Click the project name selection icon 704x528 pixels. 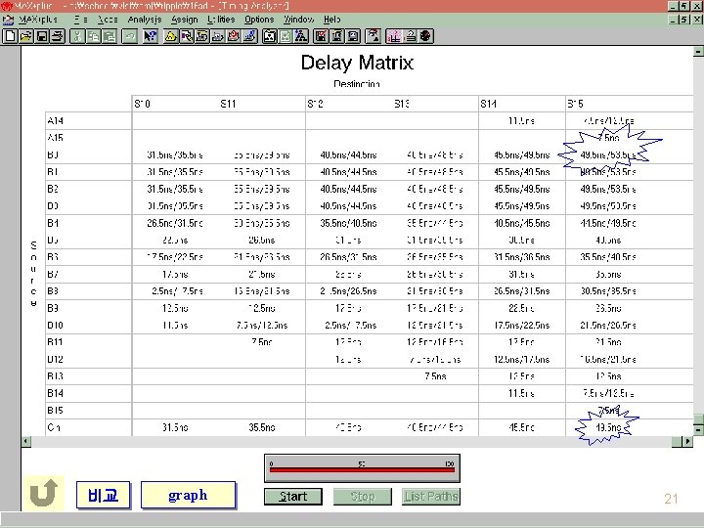tap(270, 36)
